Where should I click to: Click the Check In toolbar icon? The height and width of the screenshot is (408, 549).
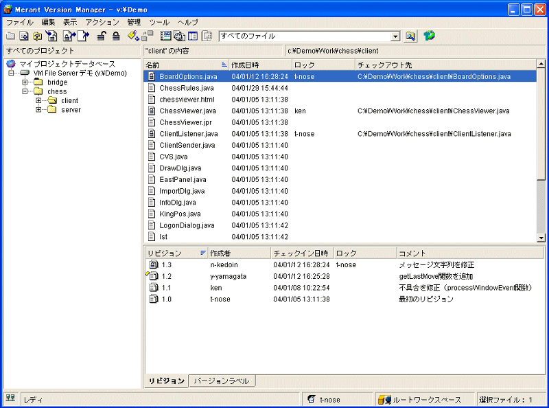tap(83, 36)
